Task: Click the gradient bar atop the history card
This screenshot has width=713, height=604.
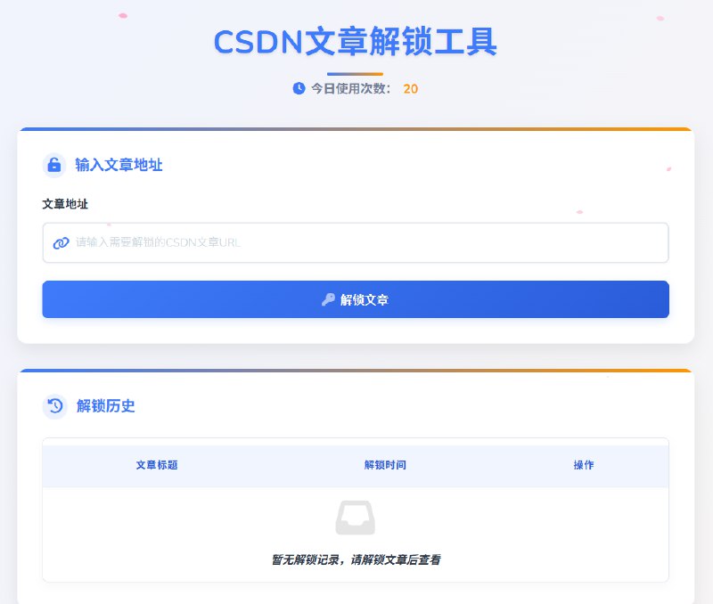Action: pyautogui.click(x=355, y=371)
